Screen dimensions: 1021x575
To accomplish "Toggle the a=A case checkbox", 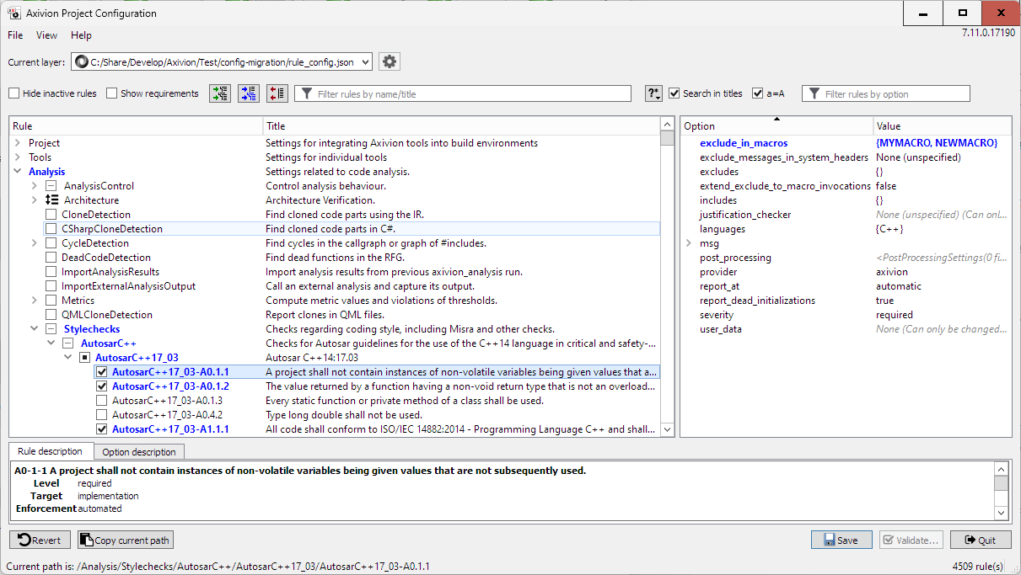I will (x=758, y=93).
